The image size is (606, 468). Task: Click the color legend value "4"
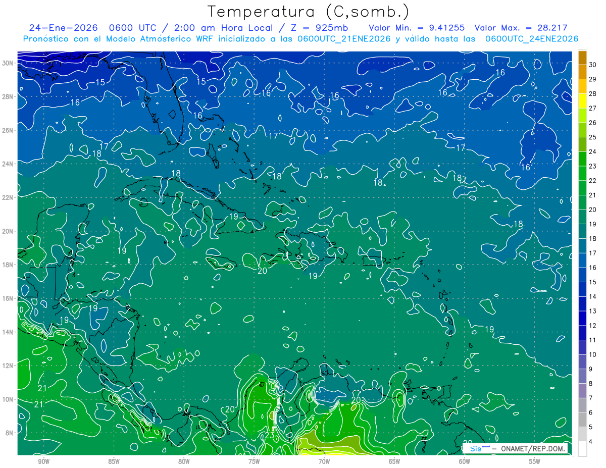coord(591,441)
